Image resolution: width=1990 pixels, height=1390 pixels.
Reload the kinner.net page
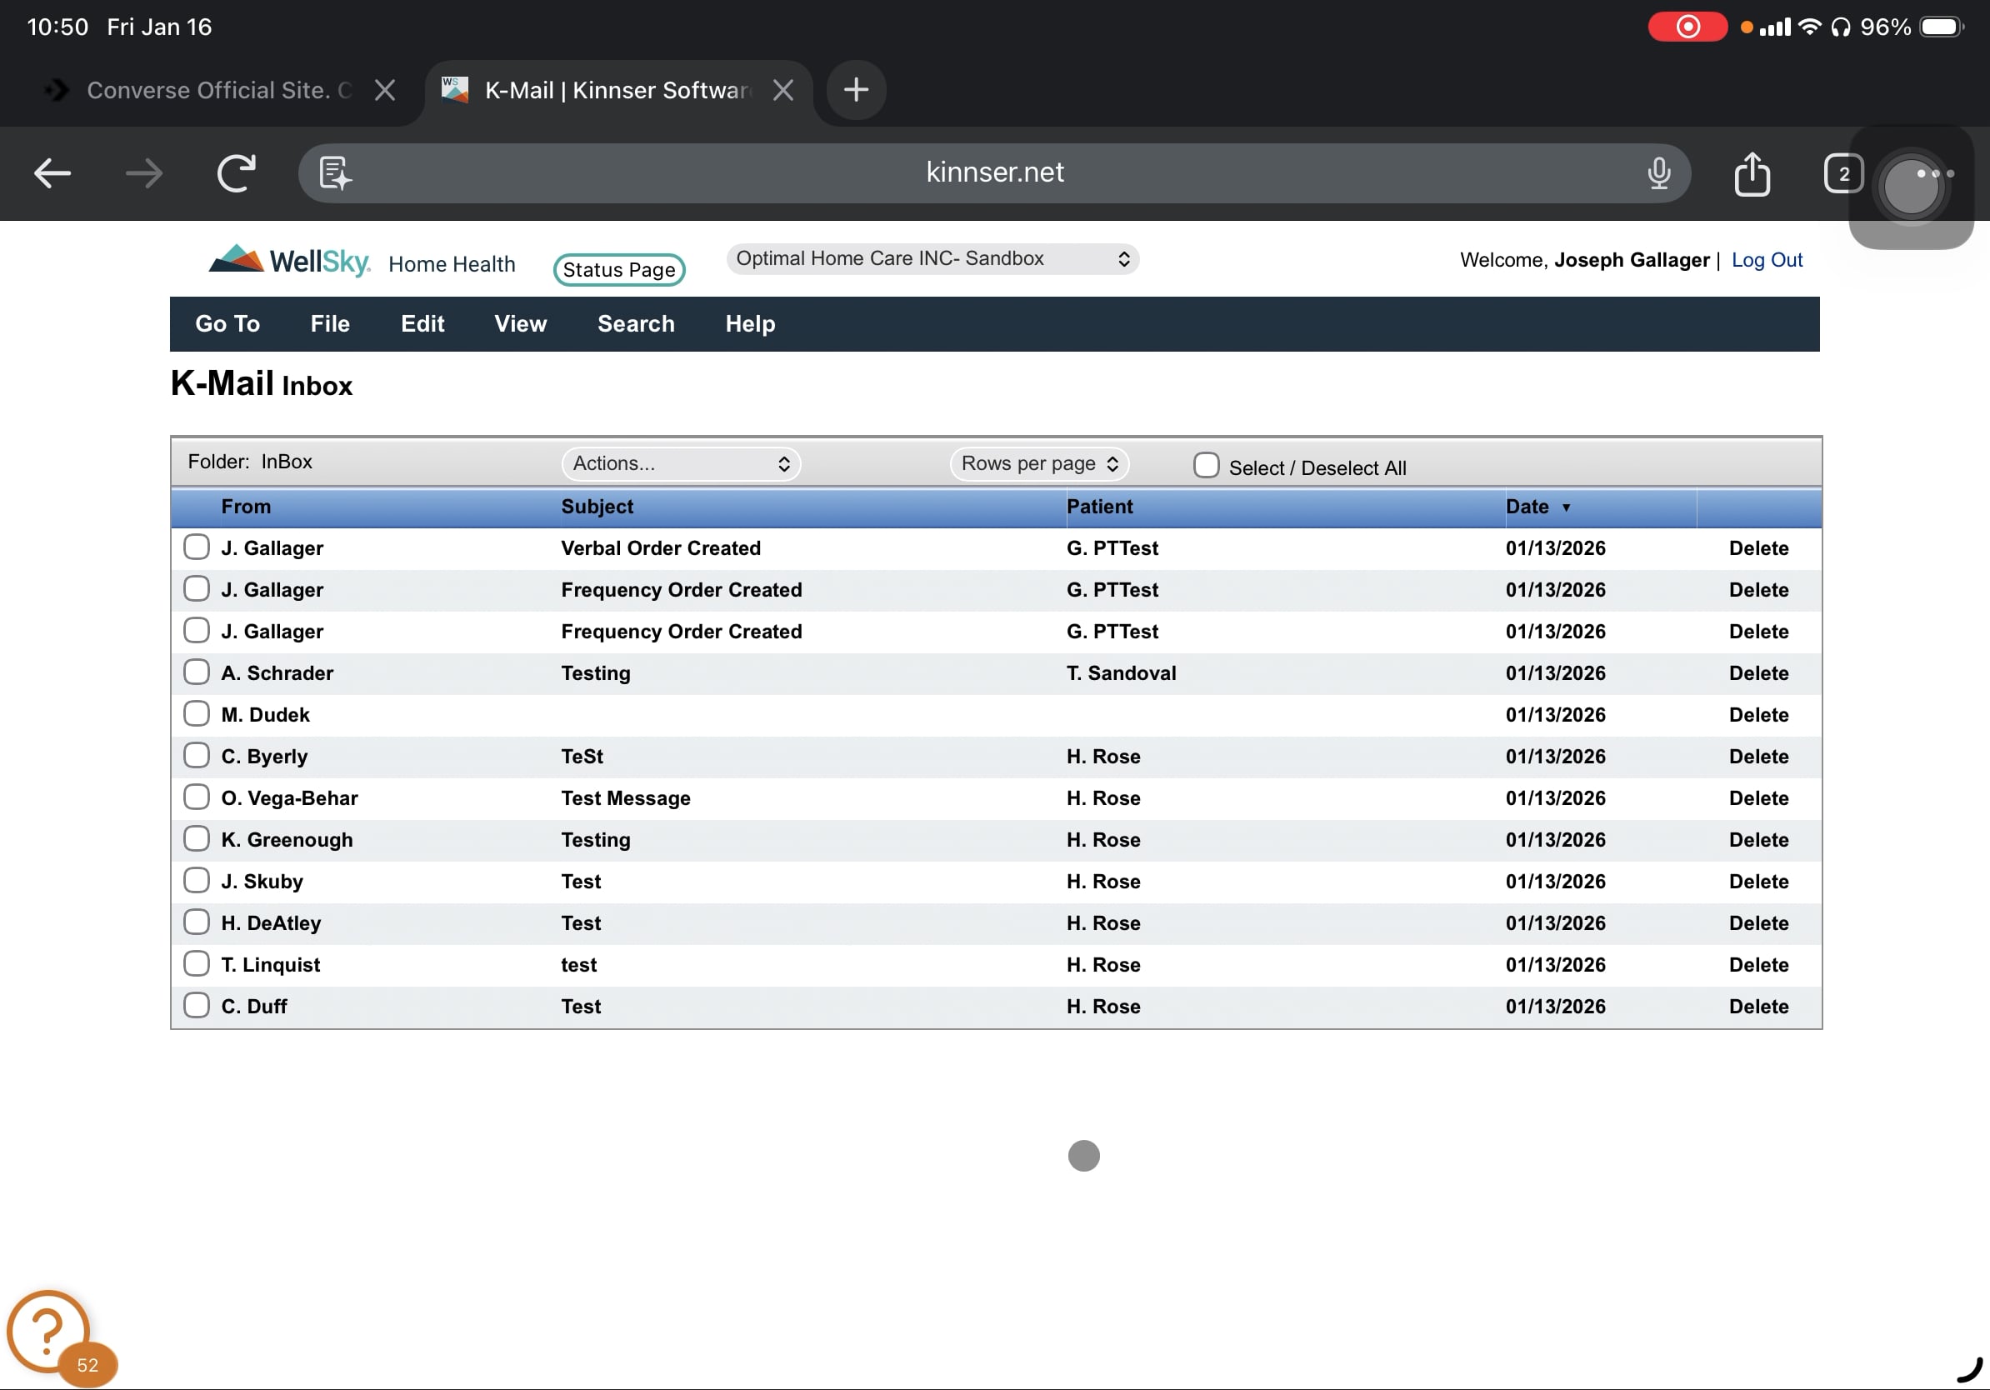click(236, 173)
